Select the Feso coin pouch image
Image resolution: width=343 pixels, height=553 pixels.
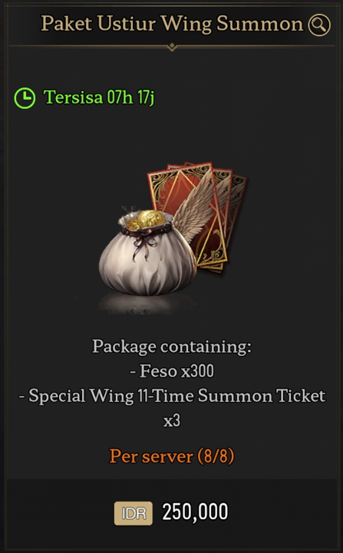(147, 253)
